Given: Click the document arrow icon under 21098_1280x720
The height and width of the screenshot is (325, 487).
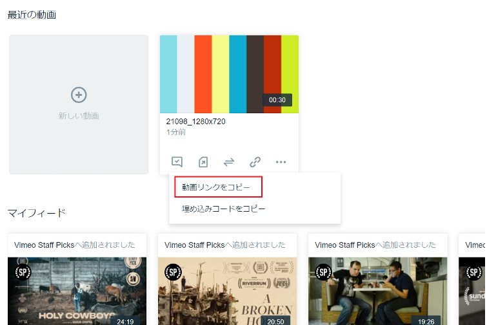Looking at the screenshot, I should [203, 162].
